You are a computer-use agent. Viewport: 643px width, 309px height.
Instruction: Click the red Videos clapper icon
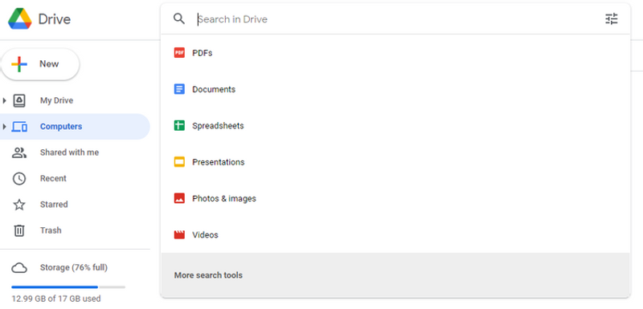pyautogui.click(x=179, y=235)
